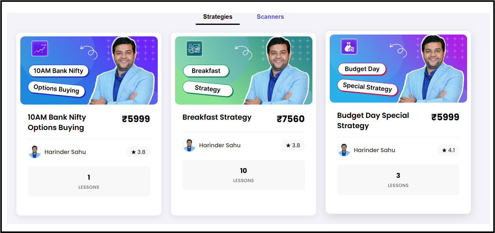Click the 1 Lessons box

[89, 181]
